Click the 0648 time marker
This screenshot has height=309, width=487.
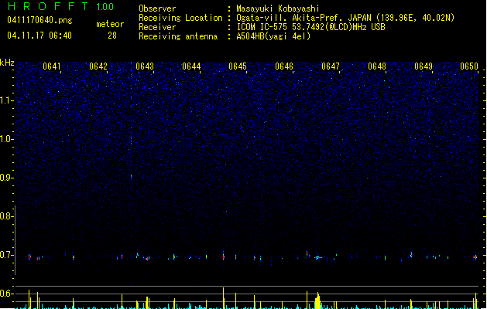(377, 66)
